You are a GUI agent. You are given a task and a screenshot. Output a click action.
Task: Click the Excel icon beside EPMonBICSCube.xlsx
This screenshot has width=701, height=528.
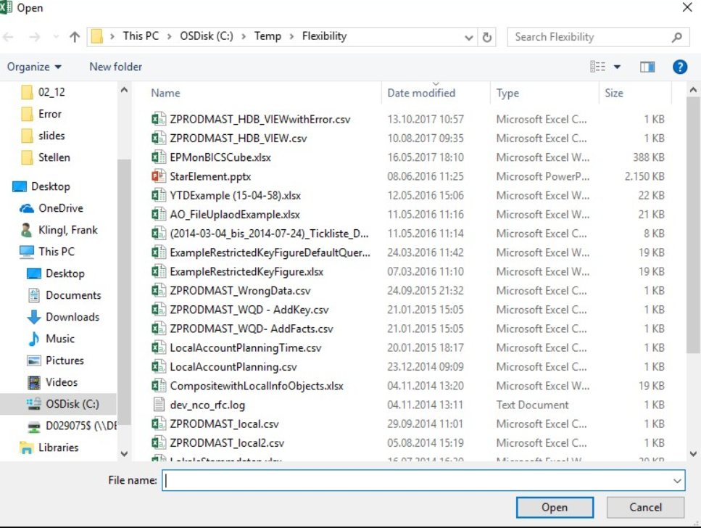pos(158,157)
